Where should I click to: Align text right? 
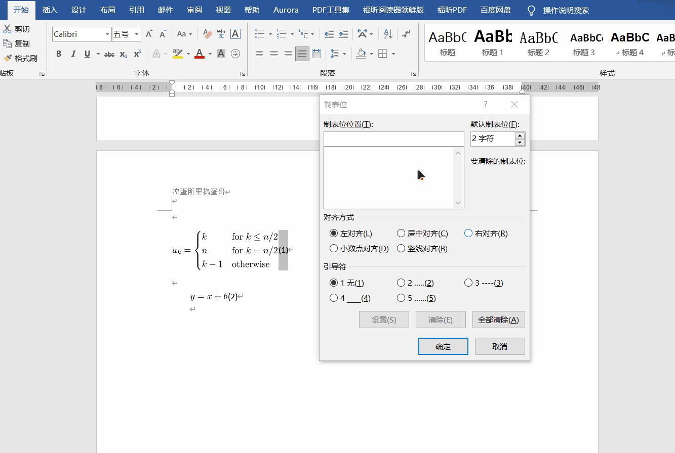click(288, 54)
